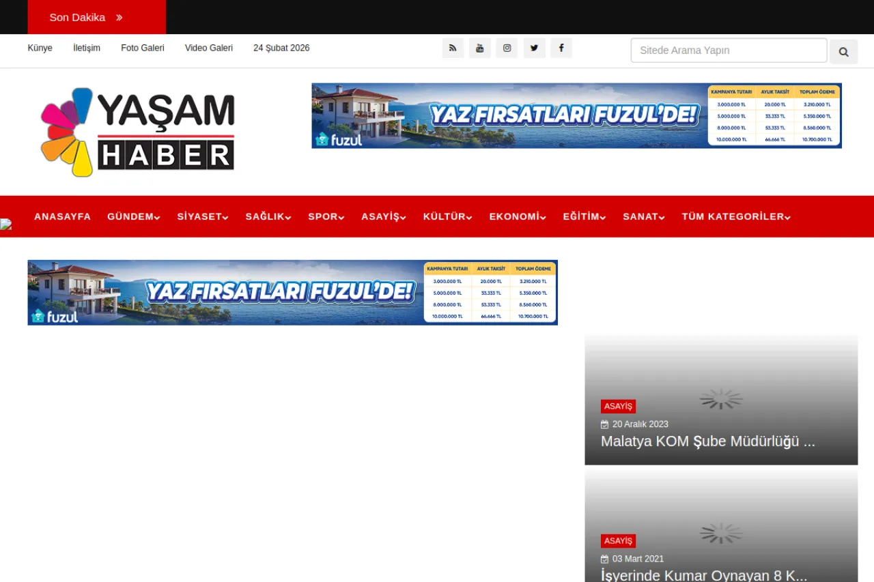Click inside the Sitede Arama Yapın search field

(729, 50)
